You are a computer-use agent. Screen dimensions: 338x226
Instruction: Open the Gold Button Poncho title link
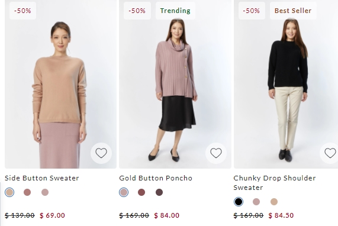click(156, 178)
